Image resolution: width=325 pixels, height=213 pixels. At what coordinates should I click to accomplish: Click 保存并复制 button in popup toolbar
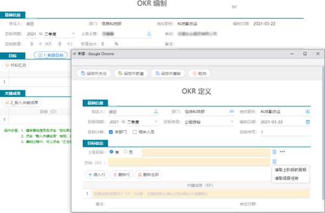coord(168,73)
